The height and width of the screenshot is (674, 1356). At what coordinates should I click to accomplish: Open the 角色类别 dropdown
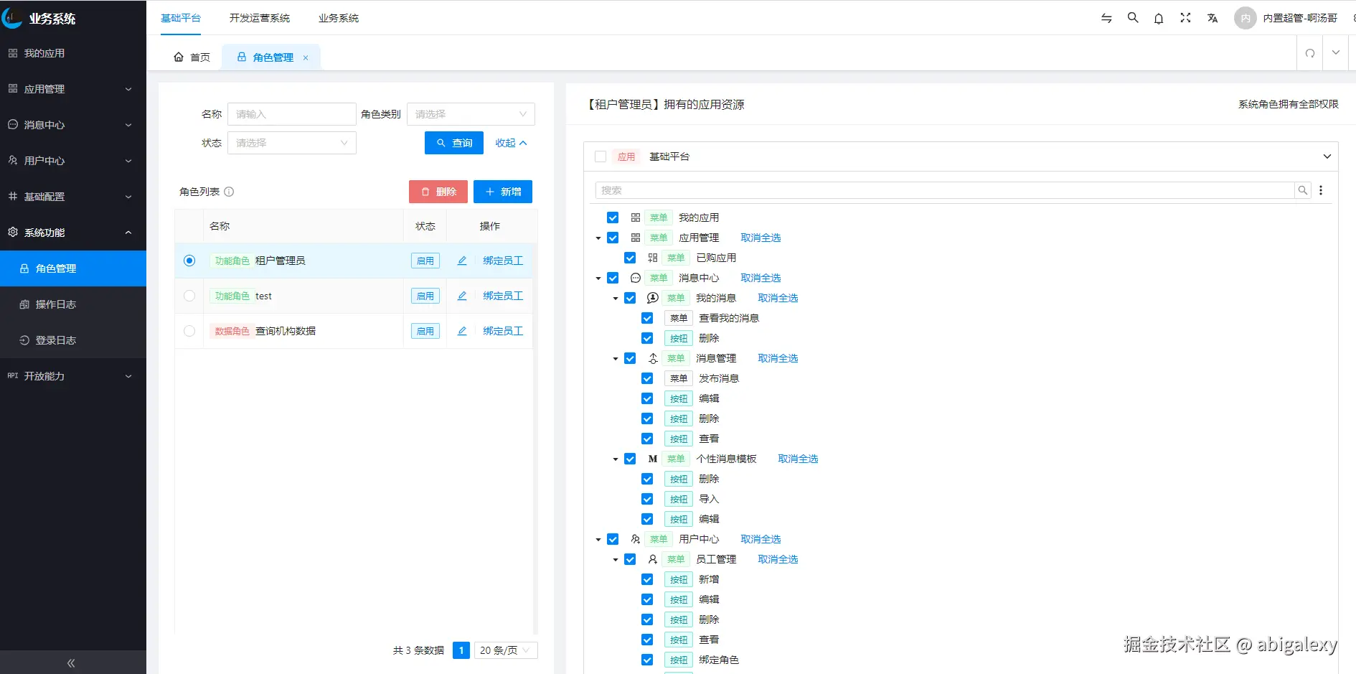pos(471,114)
